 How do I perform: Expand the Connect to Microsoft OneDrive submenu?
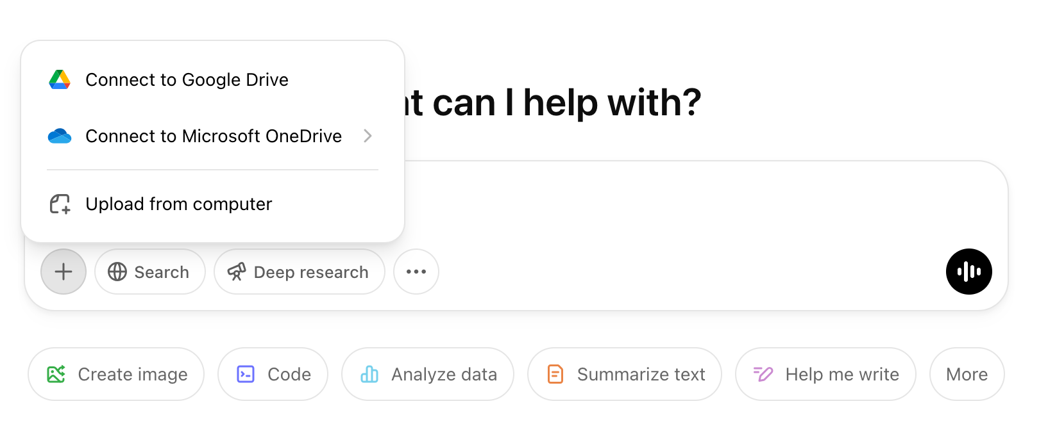coord(368,136)
